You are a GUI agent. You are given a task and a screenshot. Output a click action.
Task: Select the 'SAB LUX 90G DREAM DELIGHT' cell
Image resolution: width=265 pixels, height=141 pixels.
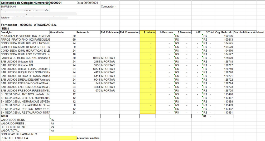tap(25, 80)
